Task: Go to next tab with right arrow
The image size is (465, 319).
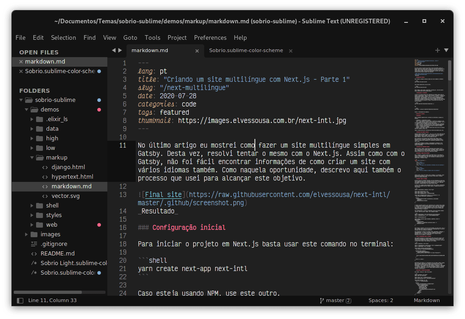Action: [120, 50]
